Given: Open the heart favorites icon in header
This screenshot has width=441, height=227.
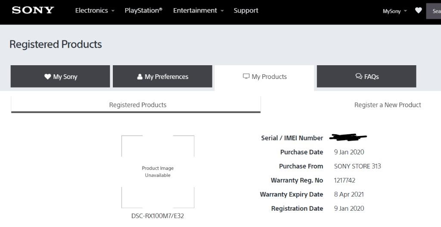Looking at the screenshot, I should click(418, 11).
